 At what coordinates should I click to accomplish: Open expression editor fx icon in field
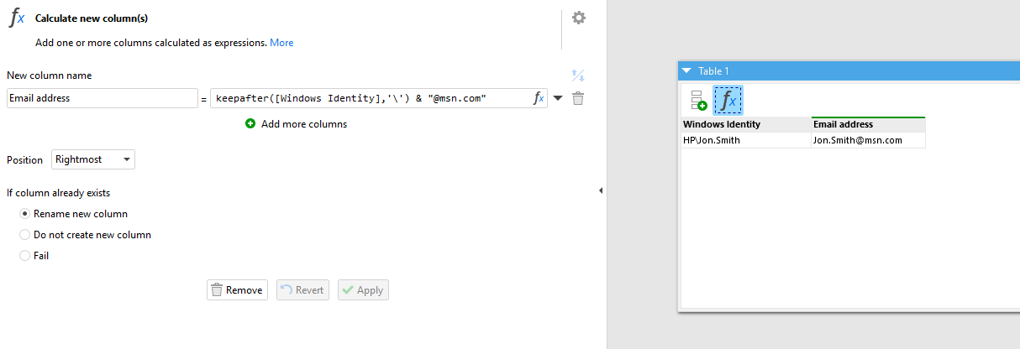tap(539, 98)
